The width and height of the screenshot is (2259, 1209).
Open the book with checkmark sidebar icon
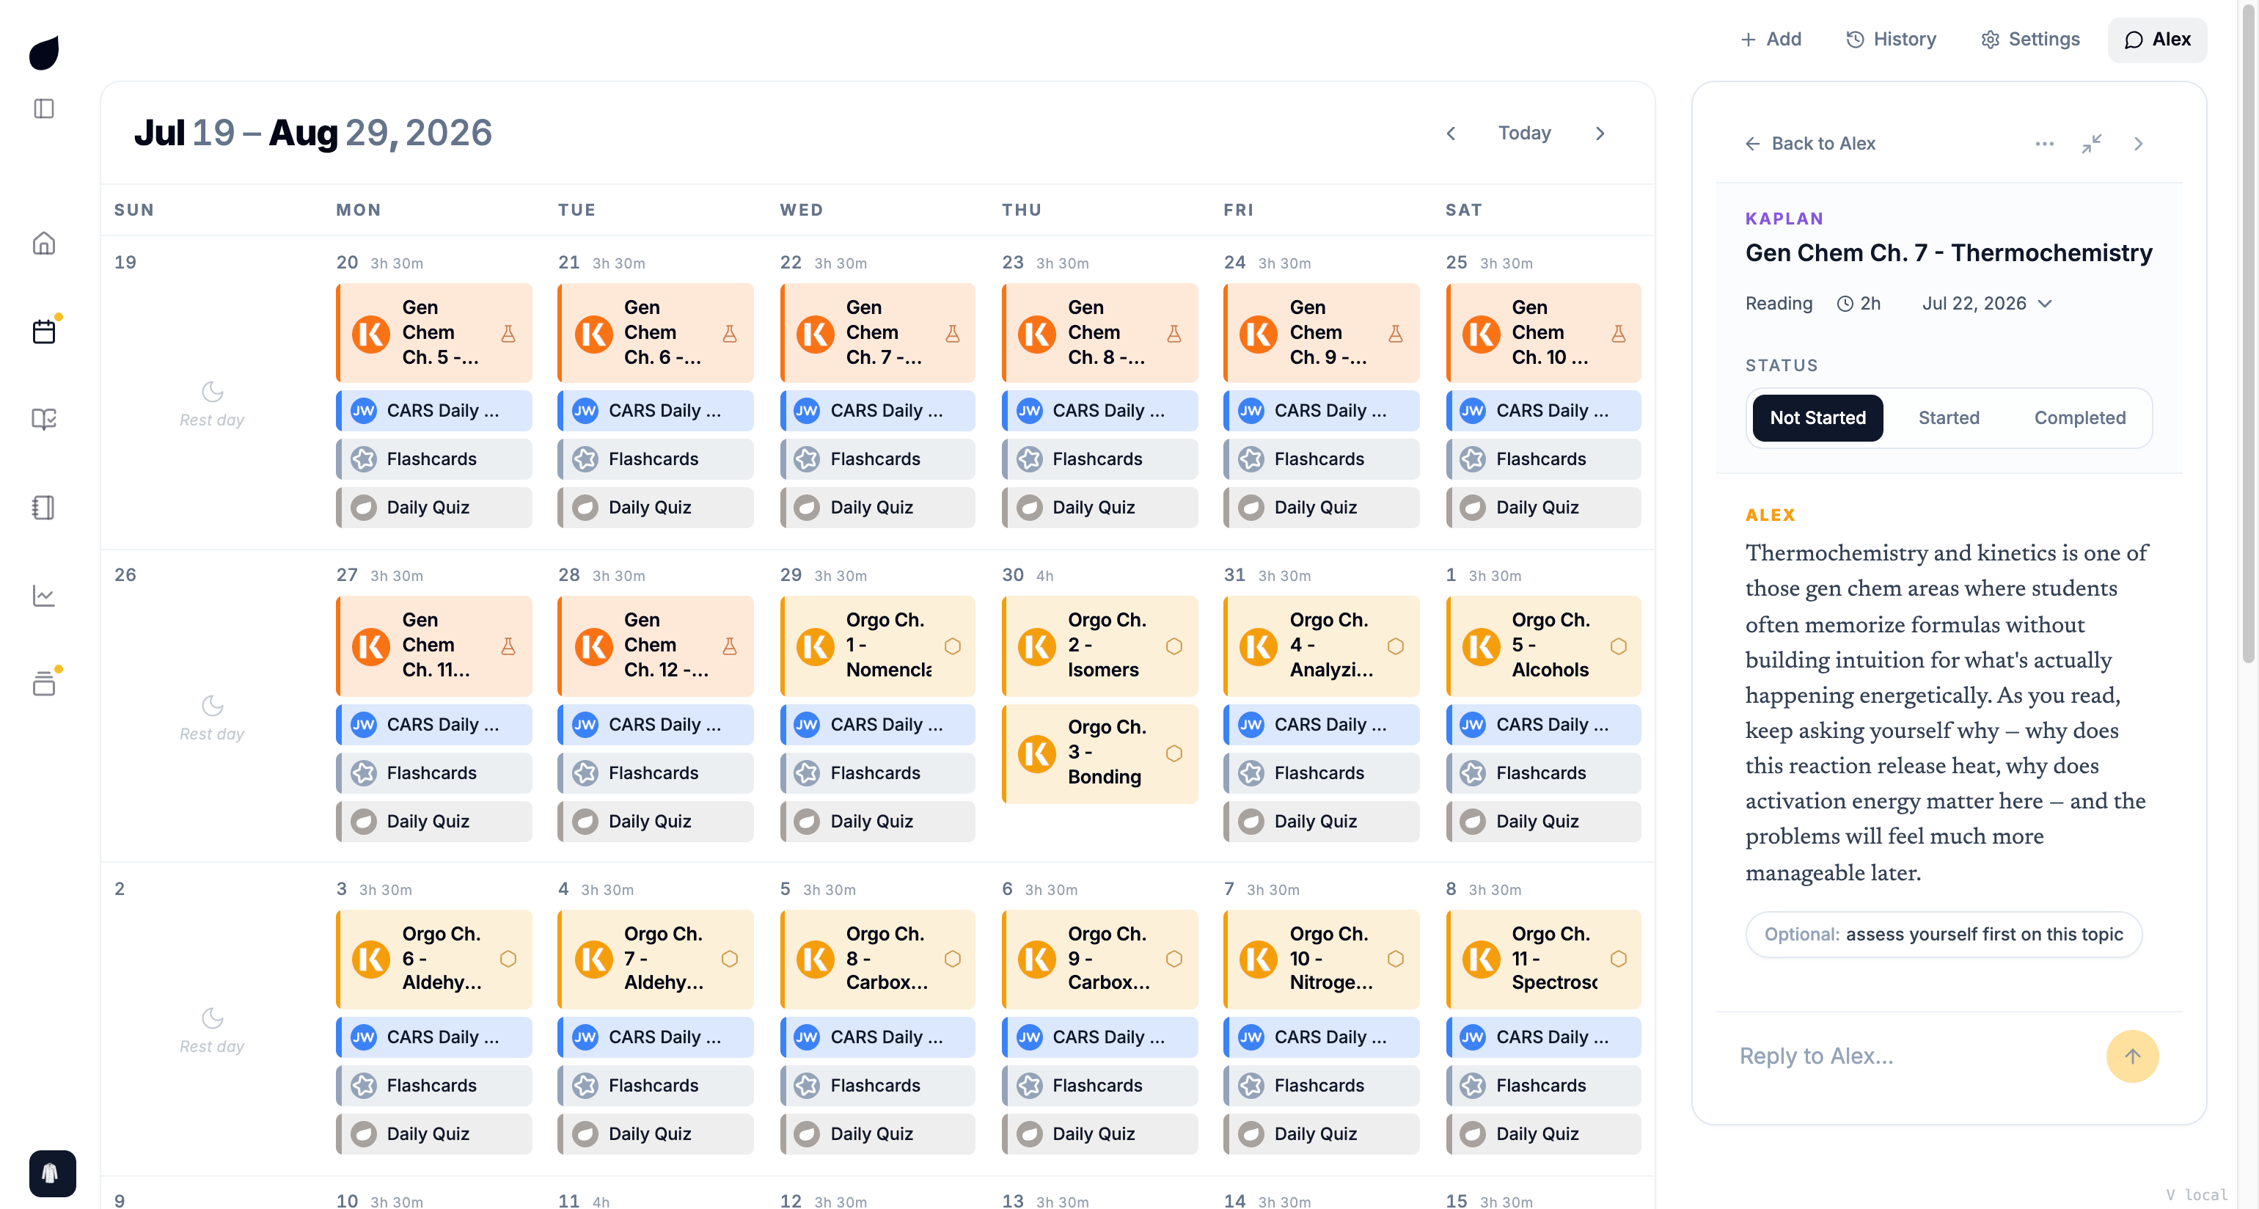pos(44,420)
